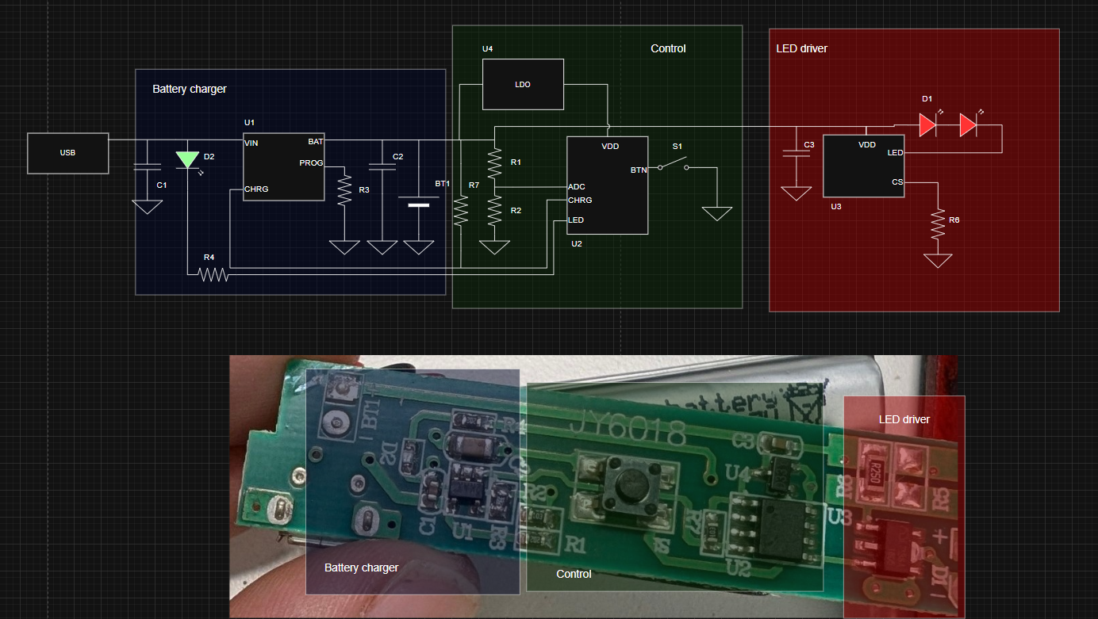Screen dimensions: 1098x619
Task: Select capacitor C2 beside the battery
Action: pyautogui.click(x=382, y=166)
